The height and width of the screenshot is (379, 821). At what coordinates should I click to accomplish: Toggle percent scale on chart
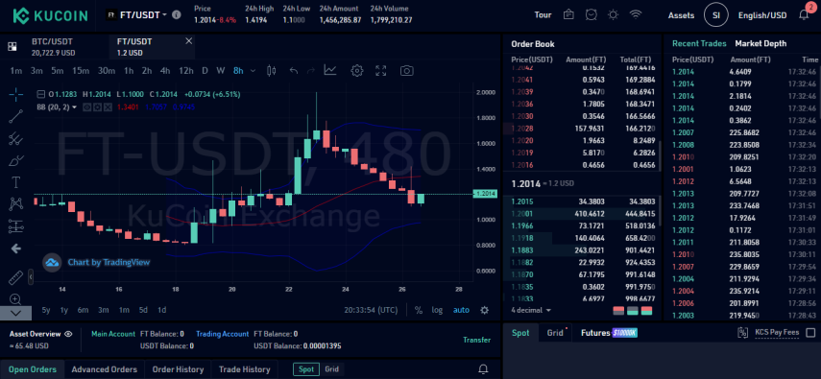point(419,310)
